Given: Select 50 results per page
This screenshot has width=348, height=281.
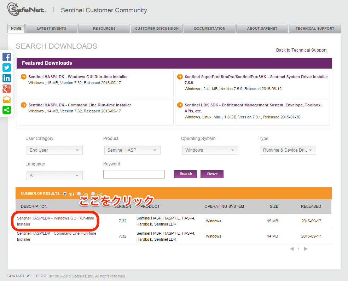Looking at the screenshot, I should (x=93, y=194).
